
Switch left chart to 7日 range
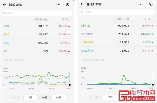pyautogui.click(x=30, y=97)
